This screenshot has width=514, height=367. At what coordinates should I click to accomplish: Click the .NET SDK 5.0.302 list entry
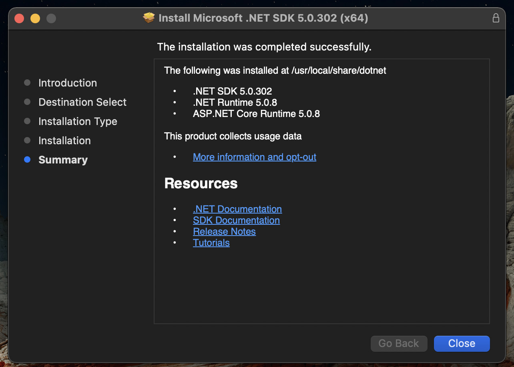(233, 91)
